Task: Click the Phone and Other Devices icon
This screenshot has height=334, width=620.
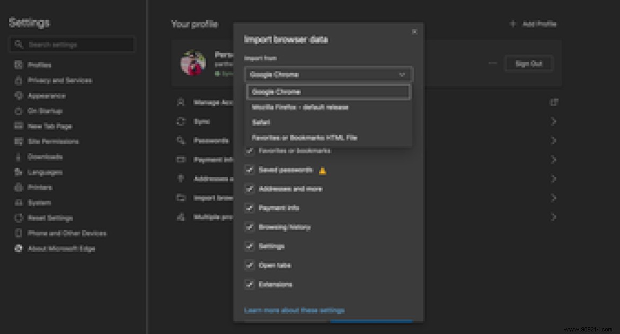Action: (x=18, y=233)
